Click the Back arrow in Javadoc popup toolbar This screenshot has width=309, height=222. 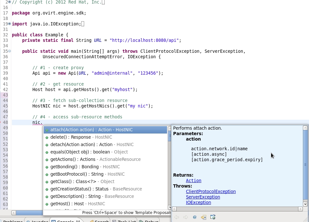pyautogui.click(x=176, y=217)
